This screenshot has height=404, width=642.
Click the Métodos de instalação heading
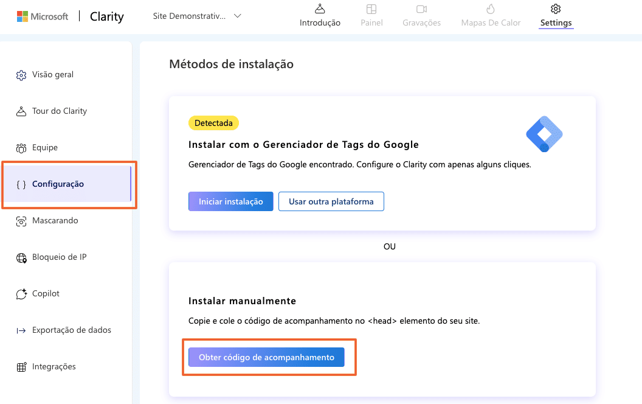(x=232, y=64)
